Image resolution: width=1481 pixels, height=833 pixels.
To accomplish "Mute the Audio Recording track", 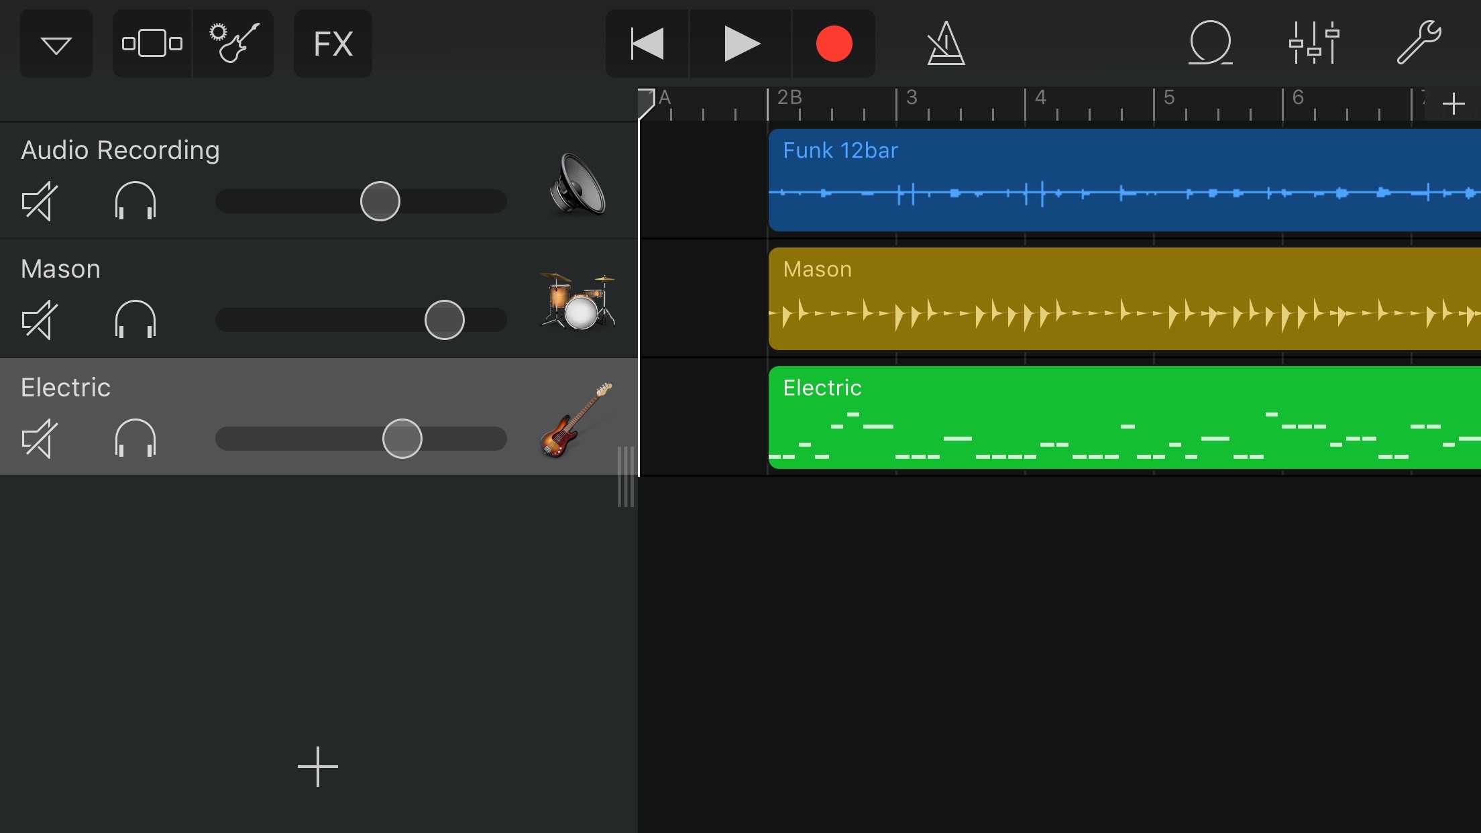I will [x=40, y=201].
